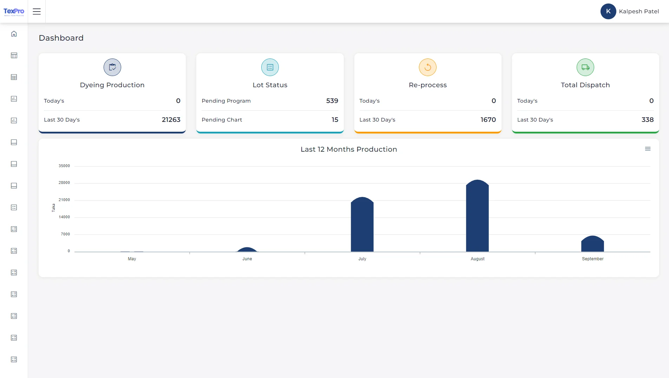This screenshot has width=669, height=378.
Task: Click the Re-process refresh icon
Action: pyautogui.click(x=427, y=67)
